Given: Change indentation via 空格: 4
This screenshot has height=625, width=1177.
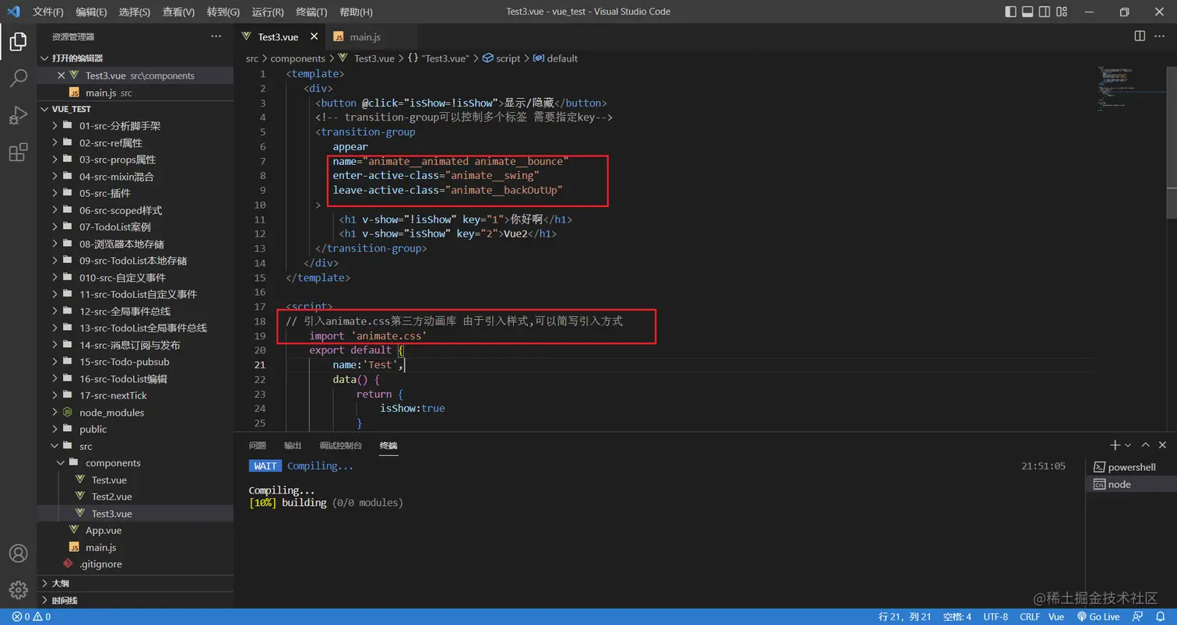Looking at the screenshot, I should click(957, 616).
